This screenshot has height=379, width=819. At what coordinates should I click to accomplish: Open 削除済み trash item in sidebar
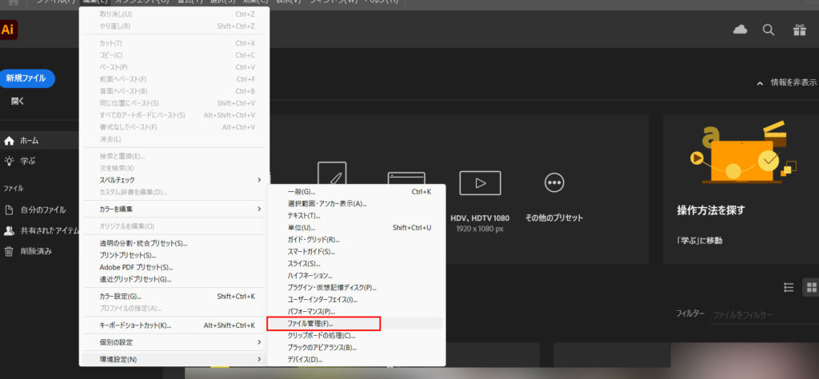pyautogui.click(x=36, y=251)
